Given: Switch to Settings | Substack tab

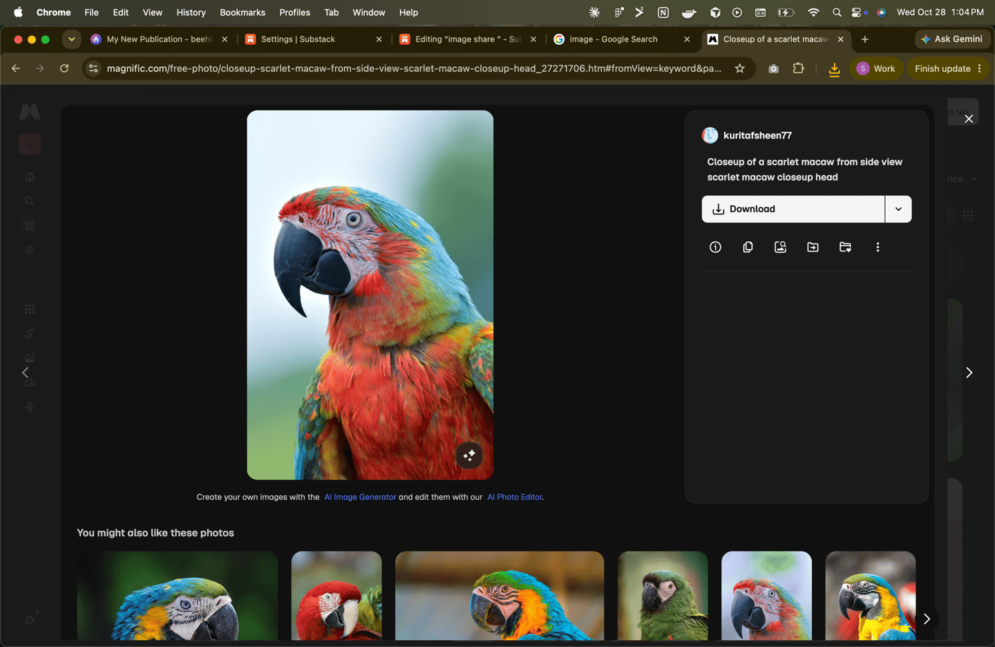Looking at the screenshot, I should 314,39.
